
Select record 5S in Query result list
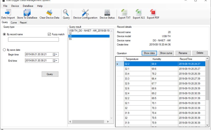[70, 39]
